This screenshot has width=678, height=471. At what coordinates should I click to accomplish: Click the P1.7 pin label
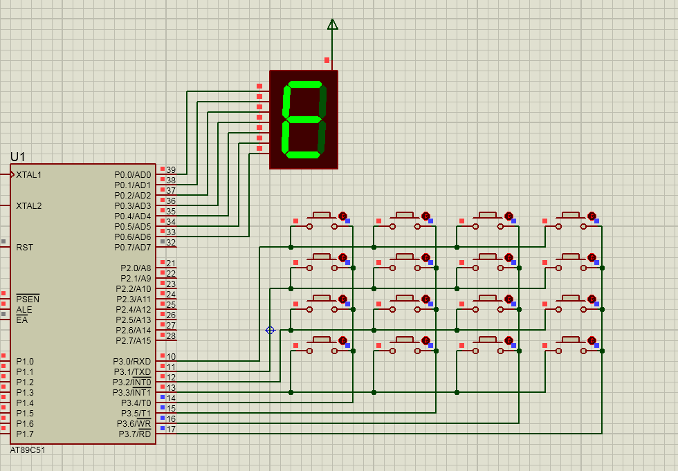point(25,434)
